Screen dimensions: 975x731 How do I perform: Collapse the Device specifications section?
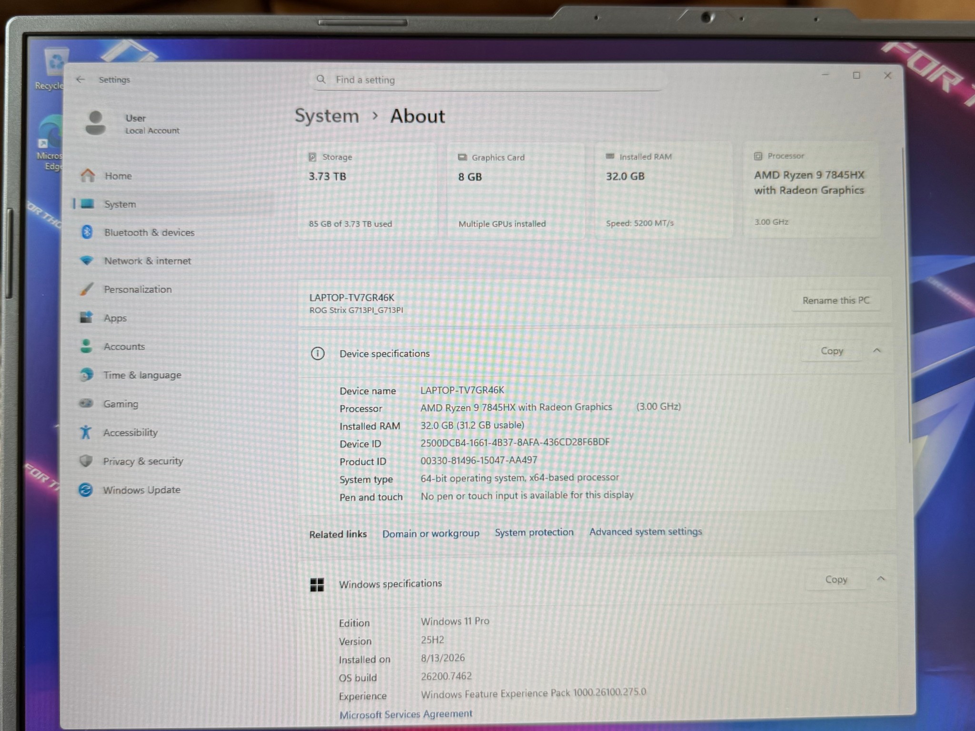(x=877, y=350)
